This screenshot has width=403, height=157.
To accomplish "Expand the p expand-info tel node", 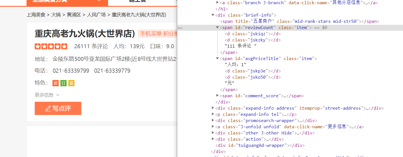I will pos(213,114).
